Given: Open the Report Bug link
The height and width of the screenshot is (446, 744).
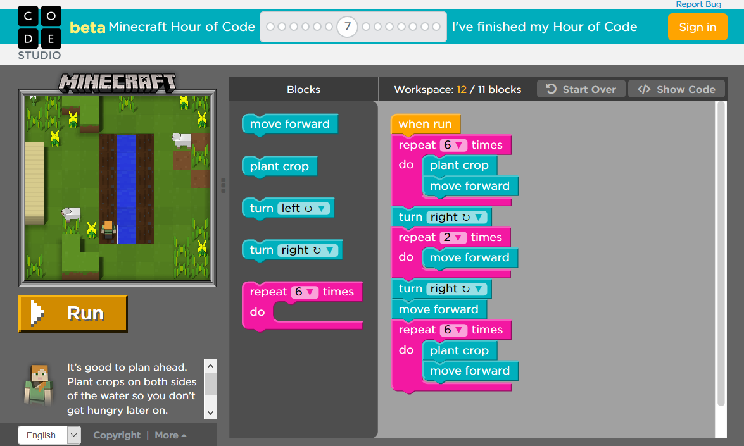Looking at the screenshot, I should [x=698, y=4].
